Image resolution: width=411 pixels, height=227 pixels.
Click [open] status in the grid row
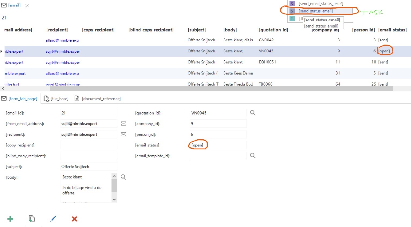click(384, 51)
